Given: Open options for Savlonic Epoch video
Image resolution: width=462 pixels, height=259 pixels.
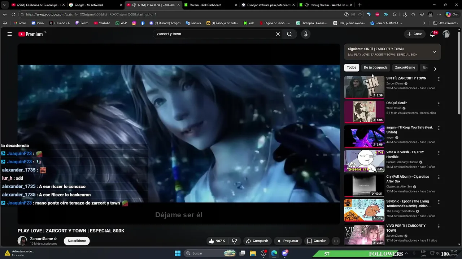Looking at the screenshot, I should click(x=439, y=202).
